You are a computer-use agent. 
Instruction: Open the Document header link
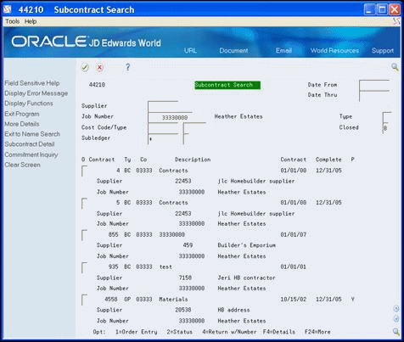pos(233,51)
